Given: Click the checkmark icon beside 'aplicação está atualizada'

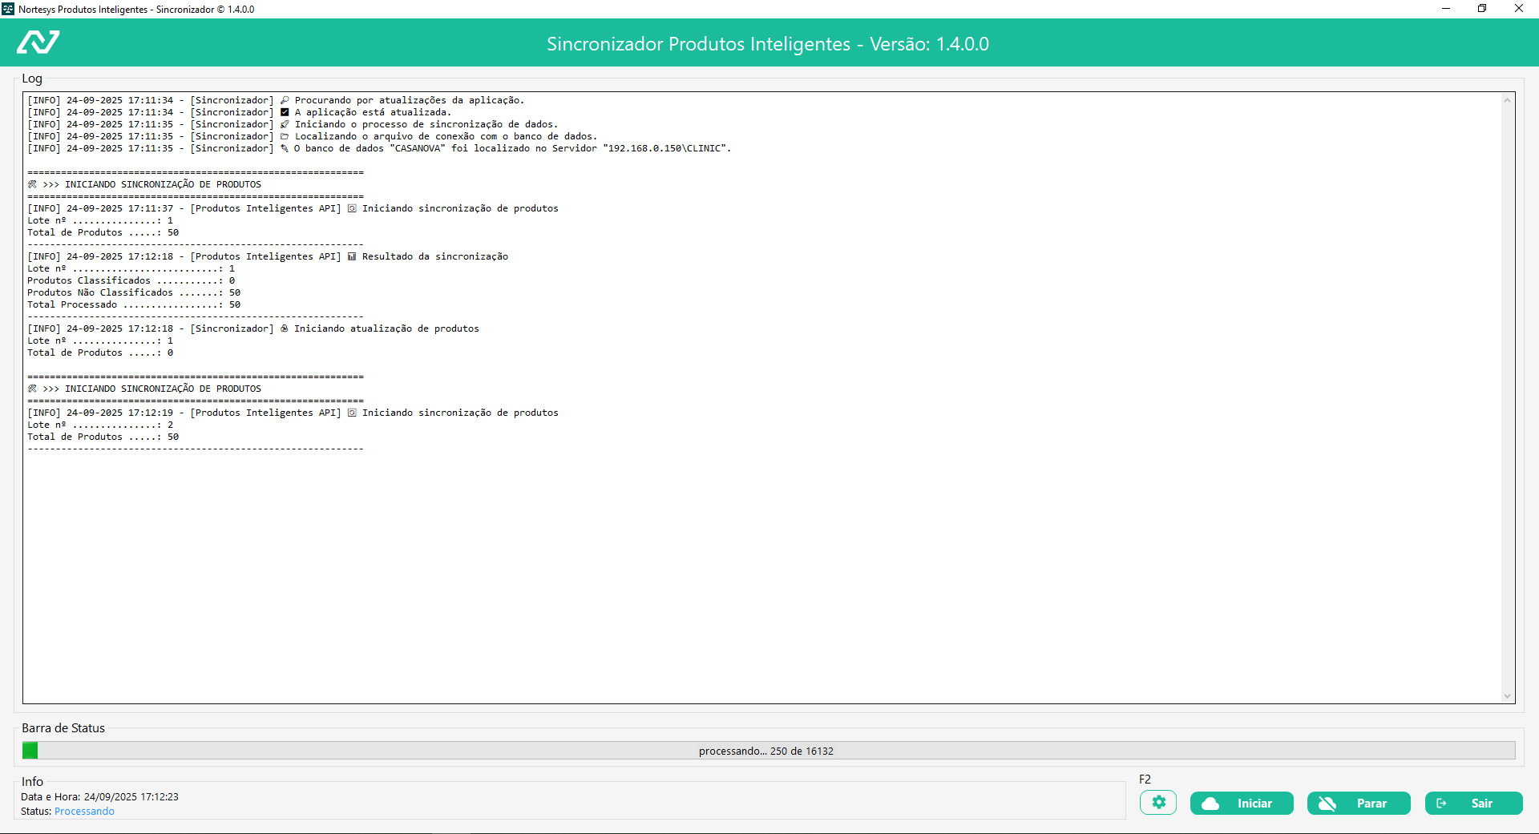Looking at the screenshot, I should point(285,112).
